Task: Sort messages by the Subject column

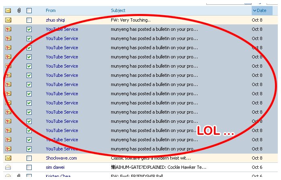Action: coord(118,10)
